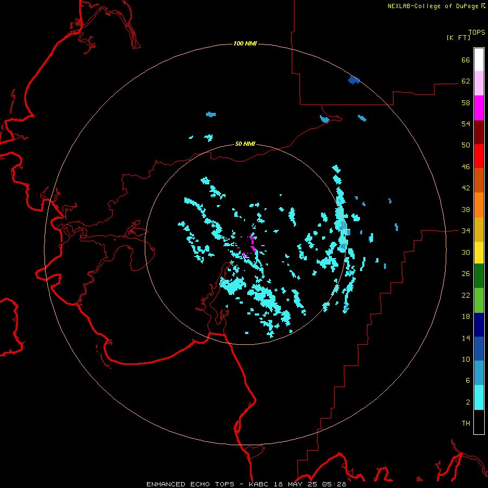Click the dark green legend swatch

tap(479, 276)
